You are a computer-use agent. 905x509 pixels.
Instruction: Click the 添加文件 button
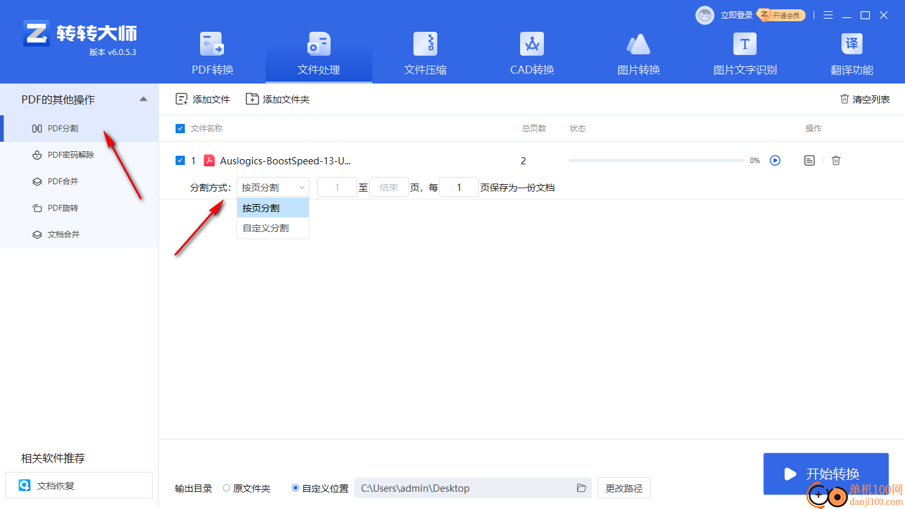pos(203,99)
